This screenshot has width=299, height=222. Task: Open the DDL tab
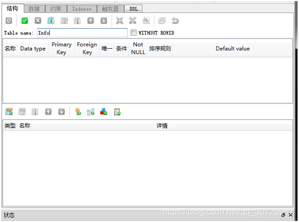[x=133, y=9]
